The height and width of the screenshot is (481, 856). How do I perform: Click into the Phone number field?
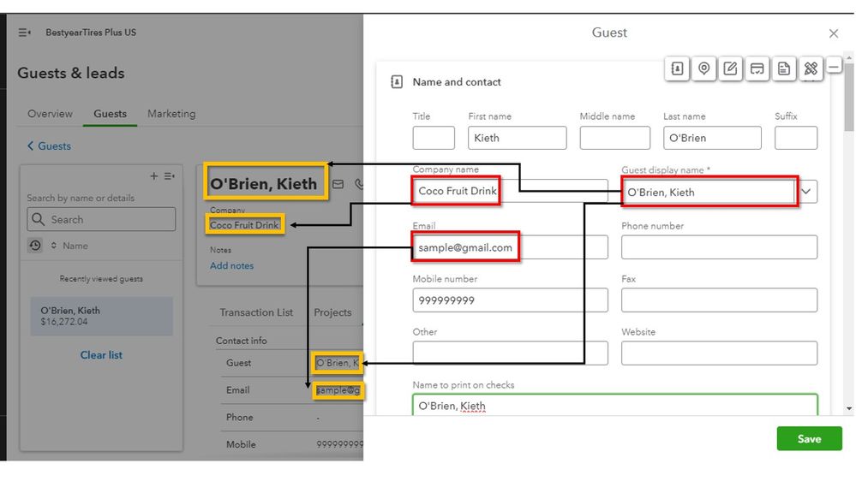719,247
